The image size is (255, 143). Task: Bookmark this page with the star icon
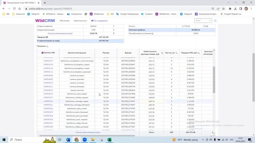pyautogui.click(x=224, y=9)
